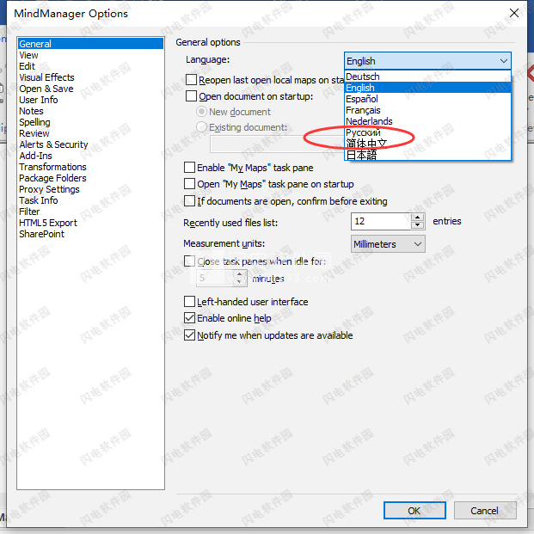This screenshot has width=534, height=534.
Task: Increase recently used files count
Action: (418, 217)
